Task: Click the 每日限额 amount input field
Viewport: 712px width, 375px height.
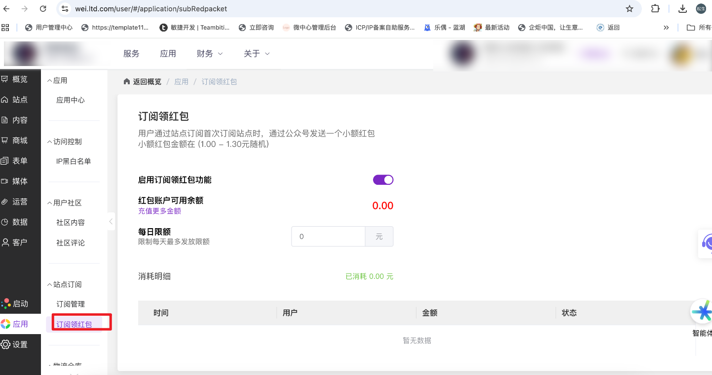Action: (x=328, y=237)
